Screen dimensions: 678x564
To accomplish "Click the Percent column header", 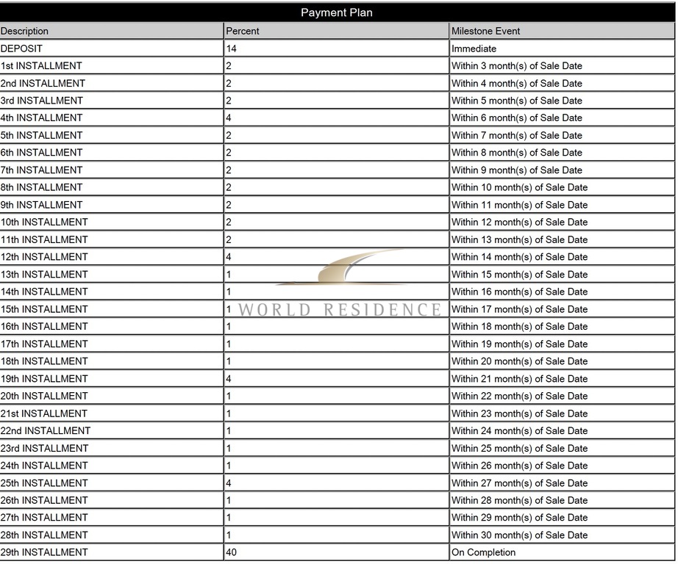I will pyautogui.click(x=243, y=31).
